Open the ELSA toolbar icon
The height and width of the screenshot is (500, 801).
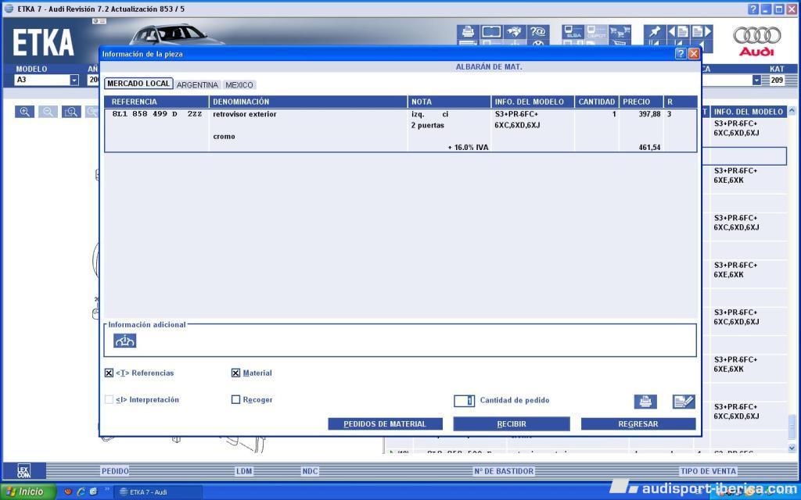573,32
